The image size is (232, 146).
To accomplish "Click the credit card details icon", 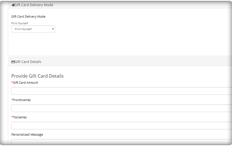I will [x=13, y=62].
